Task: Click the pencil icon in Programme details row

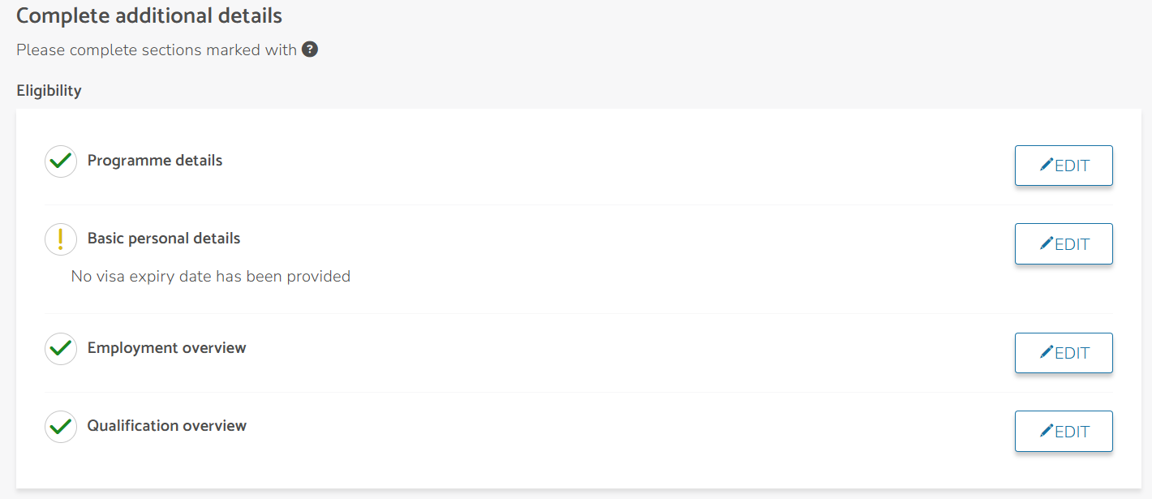Action: (1047, 165)
